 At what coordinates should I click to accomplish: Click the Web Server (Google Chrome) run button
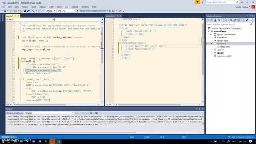coord(92,11)
